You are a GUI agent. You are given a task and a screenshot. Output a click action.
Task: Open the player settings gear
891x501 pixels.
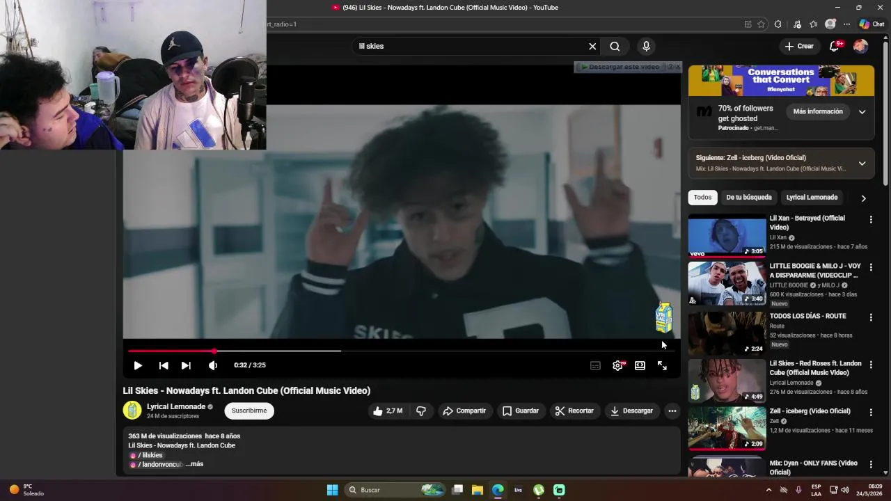pyautogui.click(x=617, y=365)
